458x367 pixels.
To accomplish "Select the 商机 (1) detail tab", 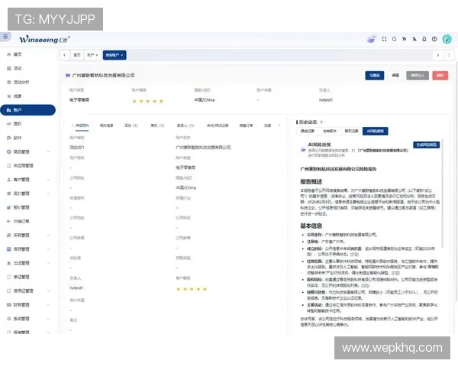I will click(x=157, y=125).
